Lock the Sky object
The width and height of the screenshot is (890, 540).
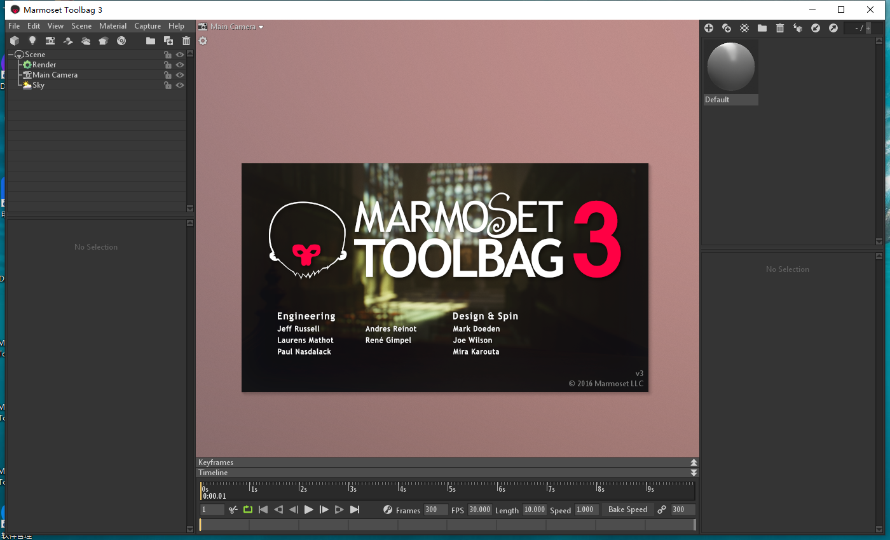(168, 85)
